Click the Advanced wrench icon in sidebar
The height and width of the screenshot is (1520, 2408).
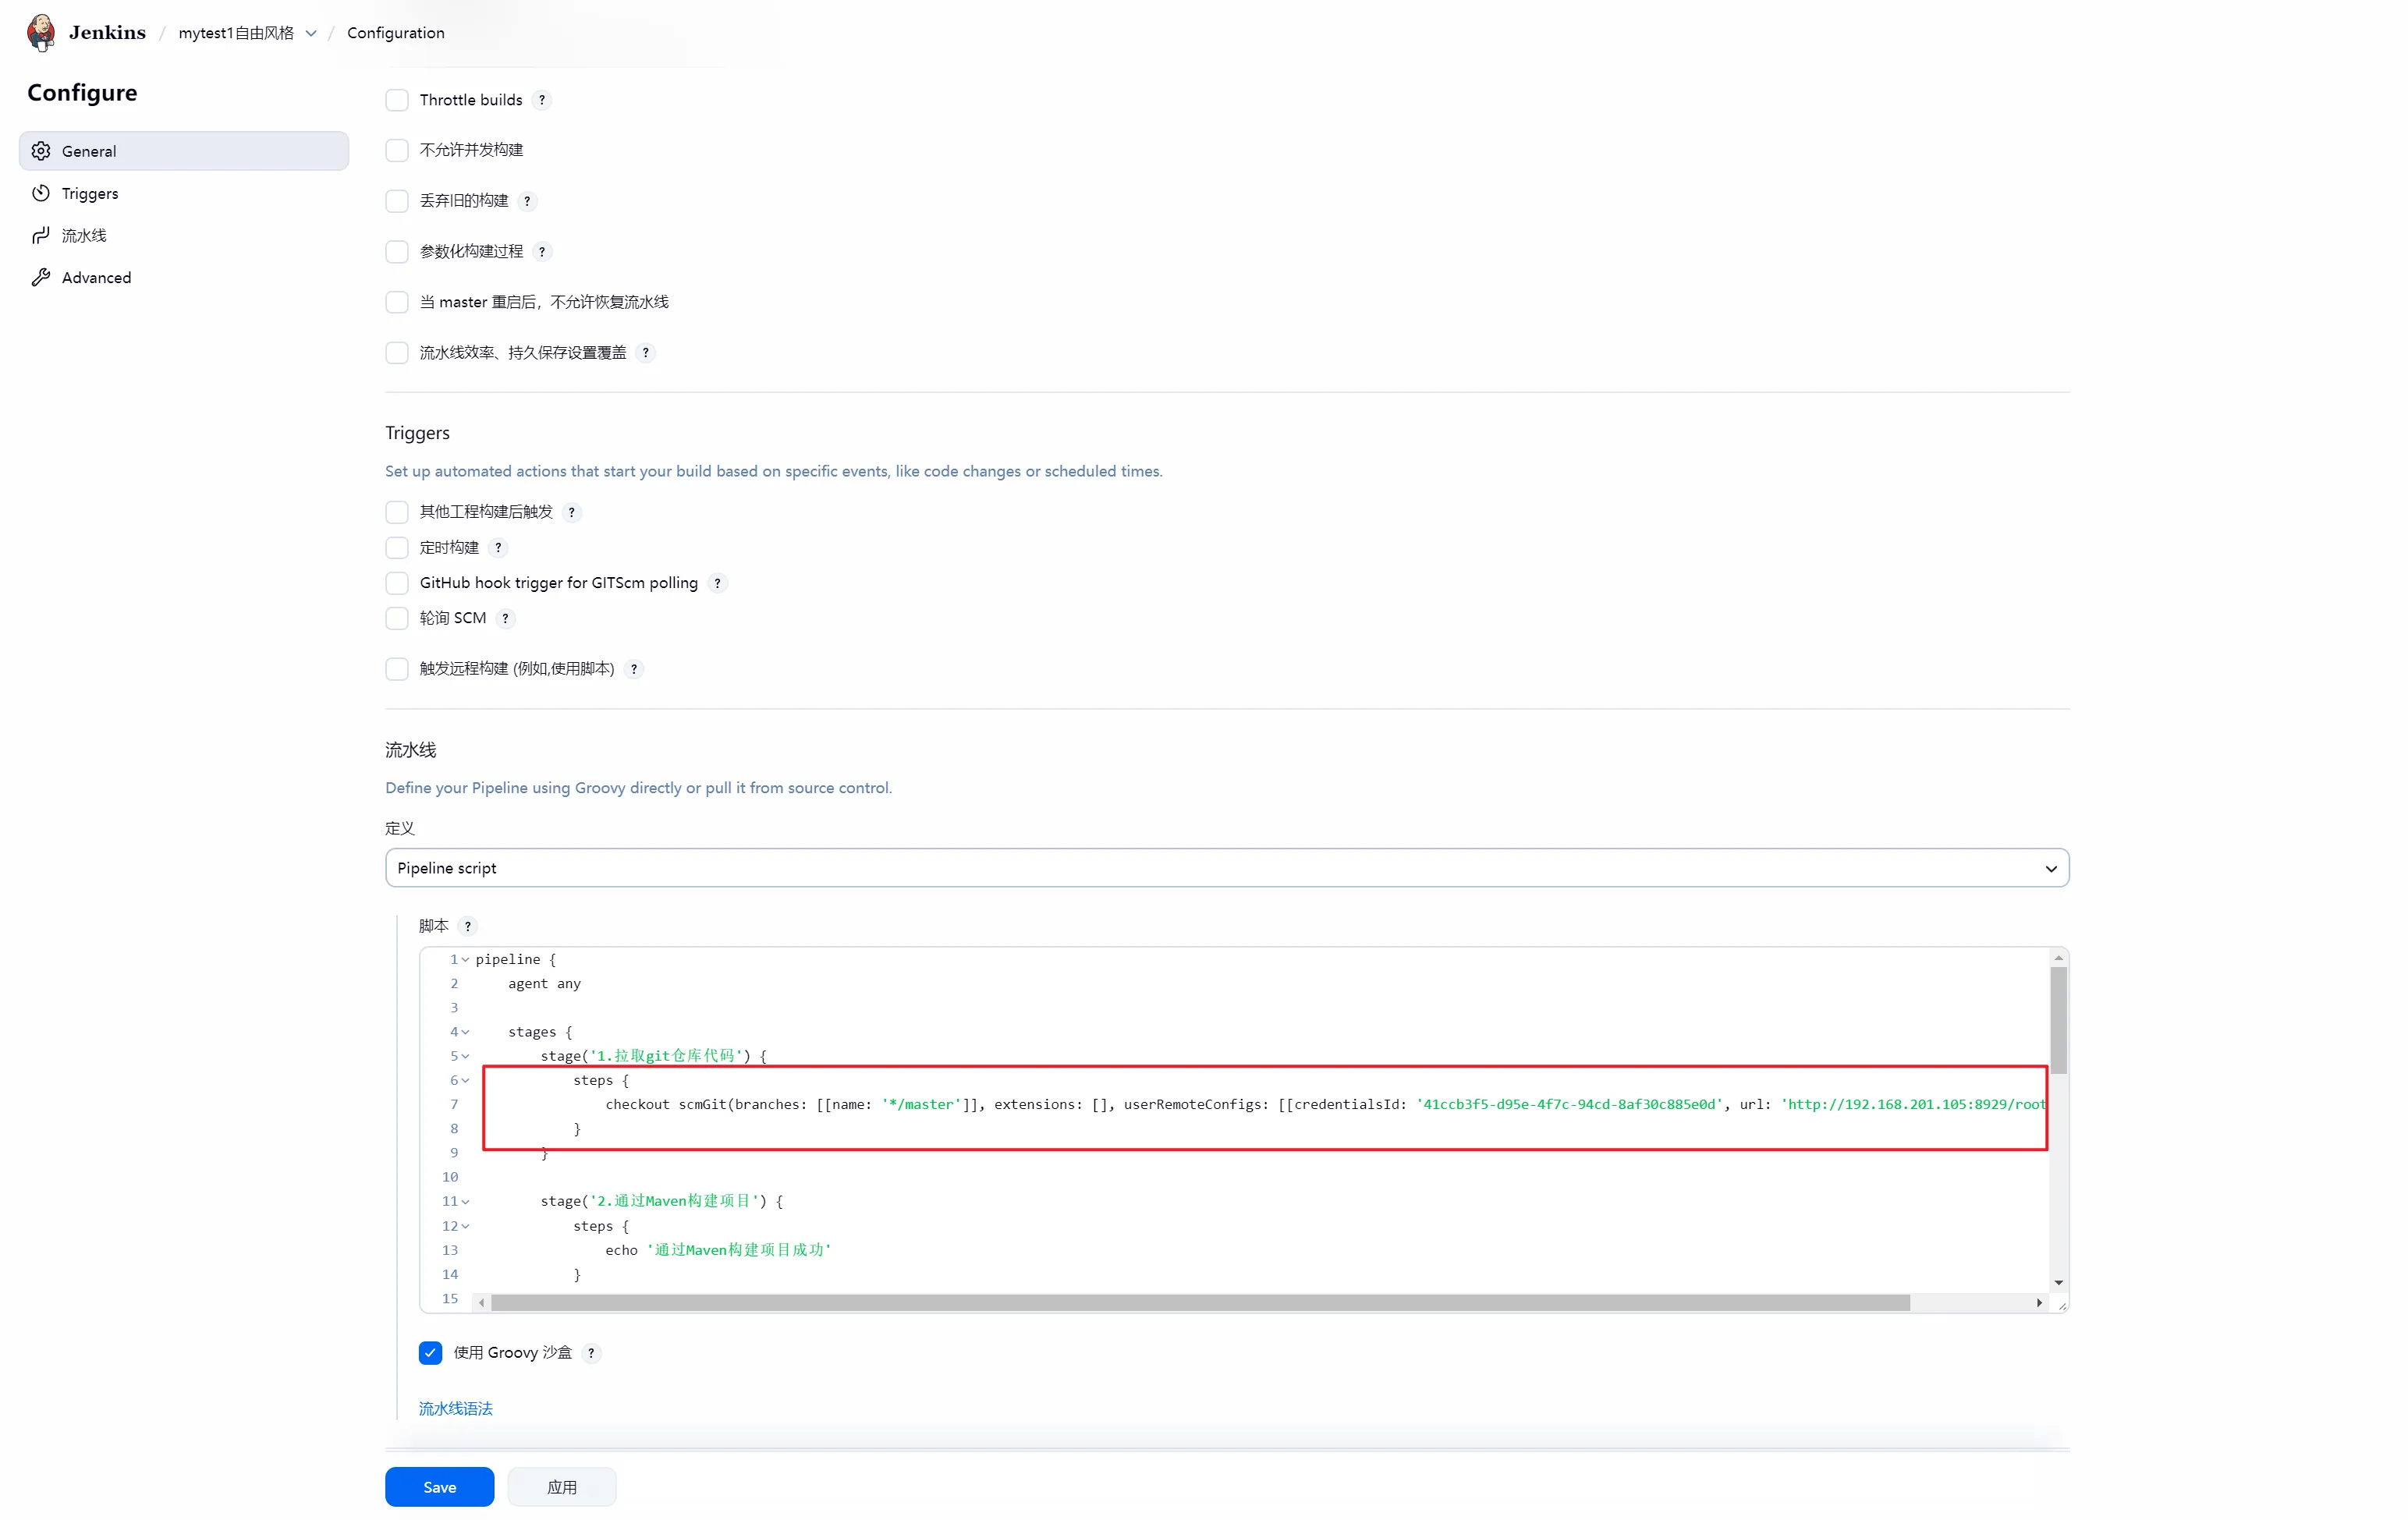tap(41, 277)
